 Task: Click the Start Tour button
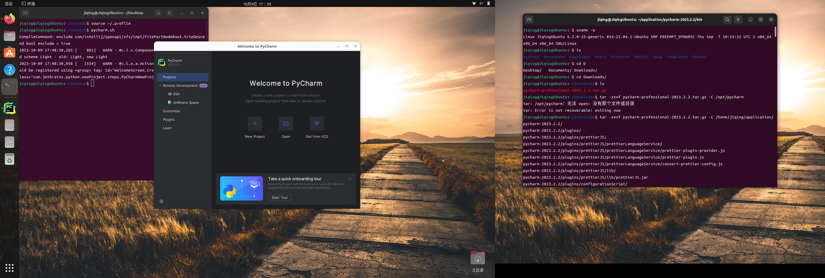point(279,197)
